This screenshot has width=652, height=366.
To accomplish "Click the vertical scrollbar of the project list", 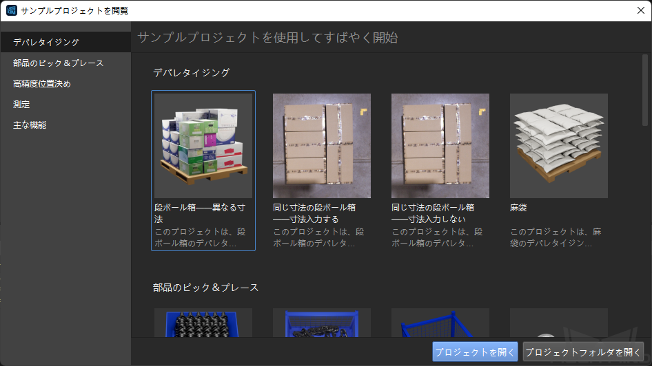I will pyautogui.click(x=645, y=90).
